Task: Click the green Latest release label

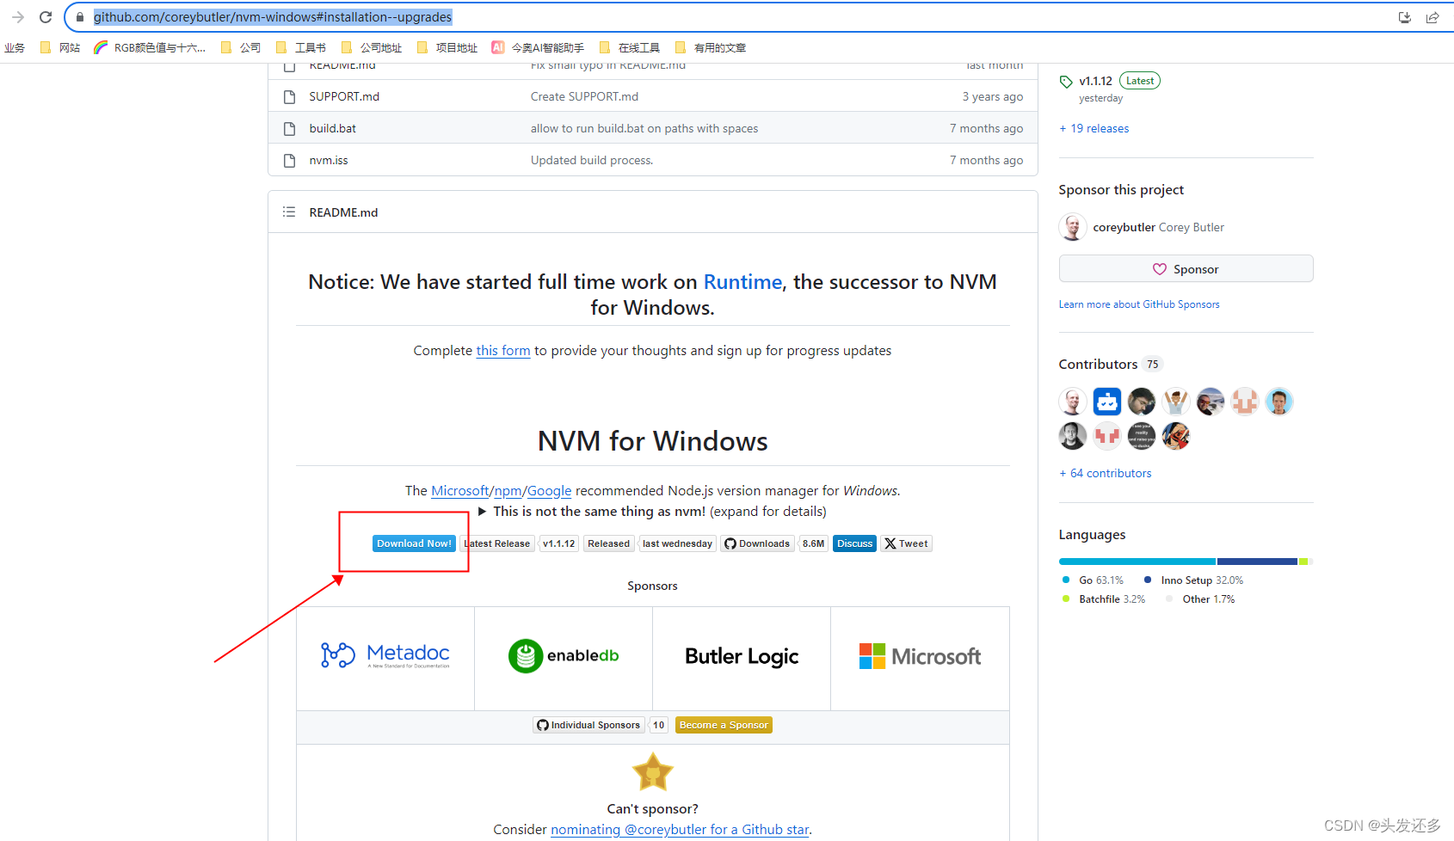Action: point(1140,81)
